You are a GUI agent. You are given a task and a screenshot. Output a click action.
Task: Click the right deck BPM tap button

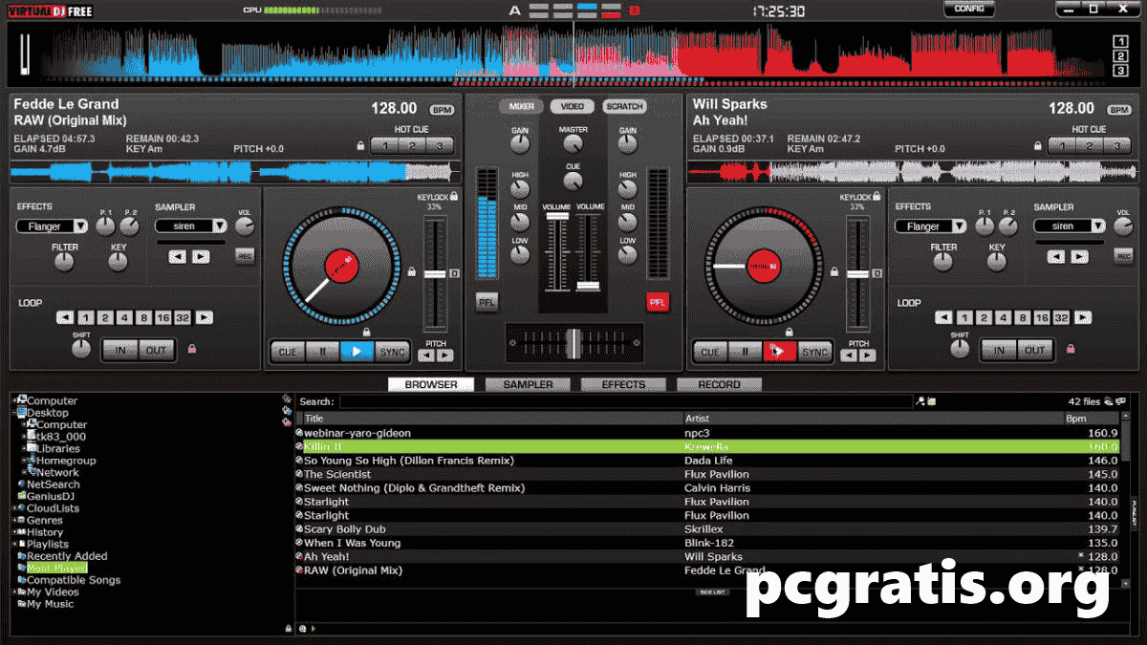(x=1119, y=110)
